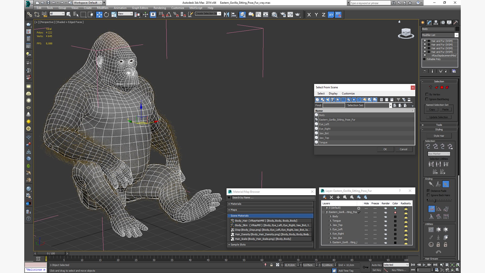Select the Select and Rotate tool

click(x=106, y=15)
